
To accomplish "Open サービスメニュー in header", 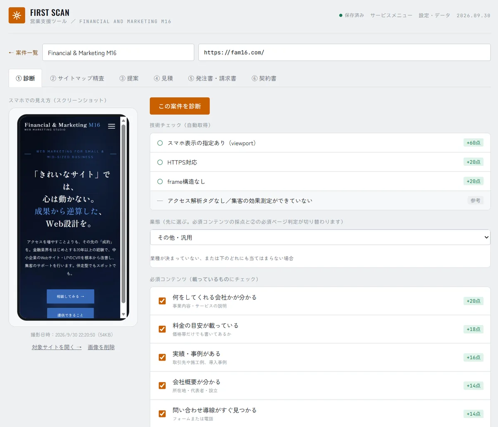I will [x=391, y=15].
